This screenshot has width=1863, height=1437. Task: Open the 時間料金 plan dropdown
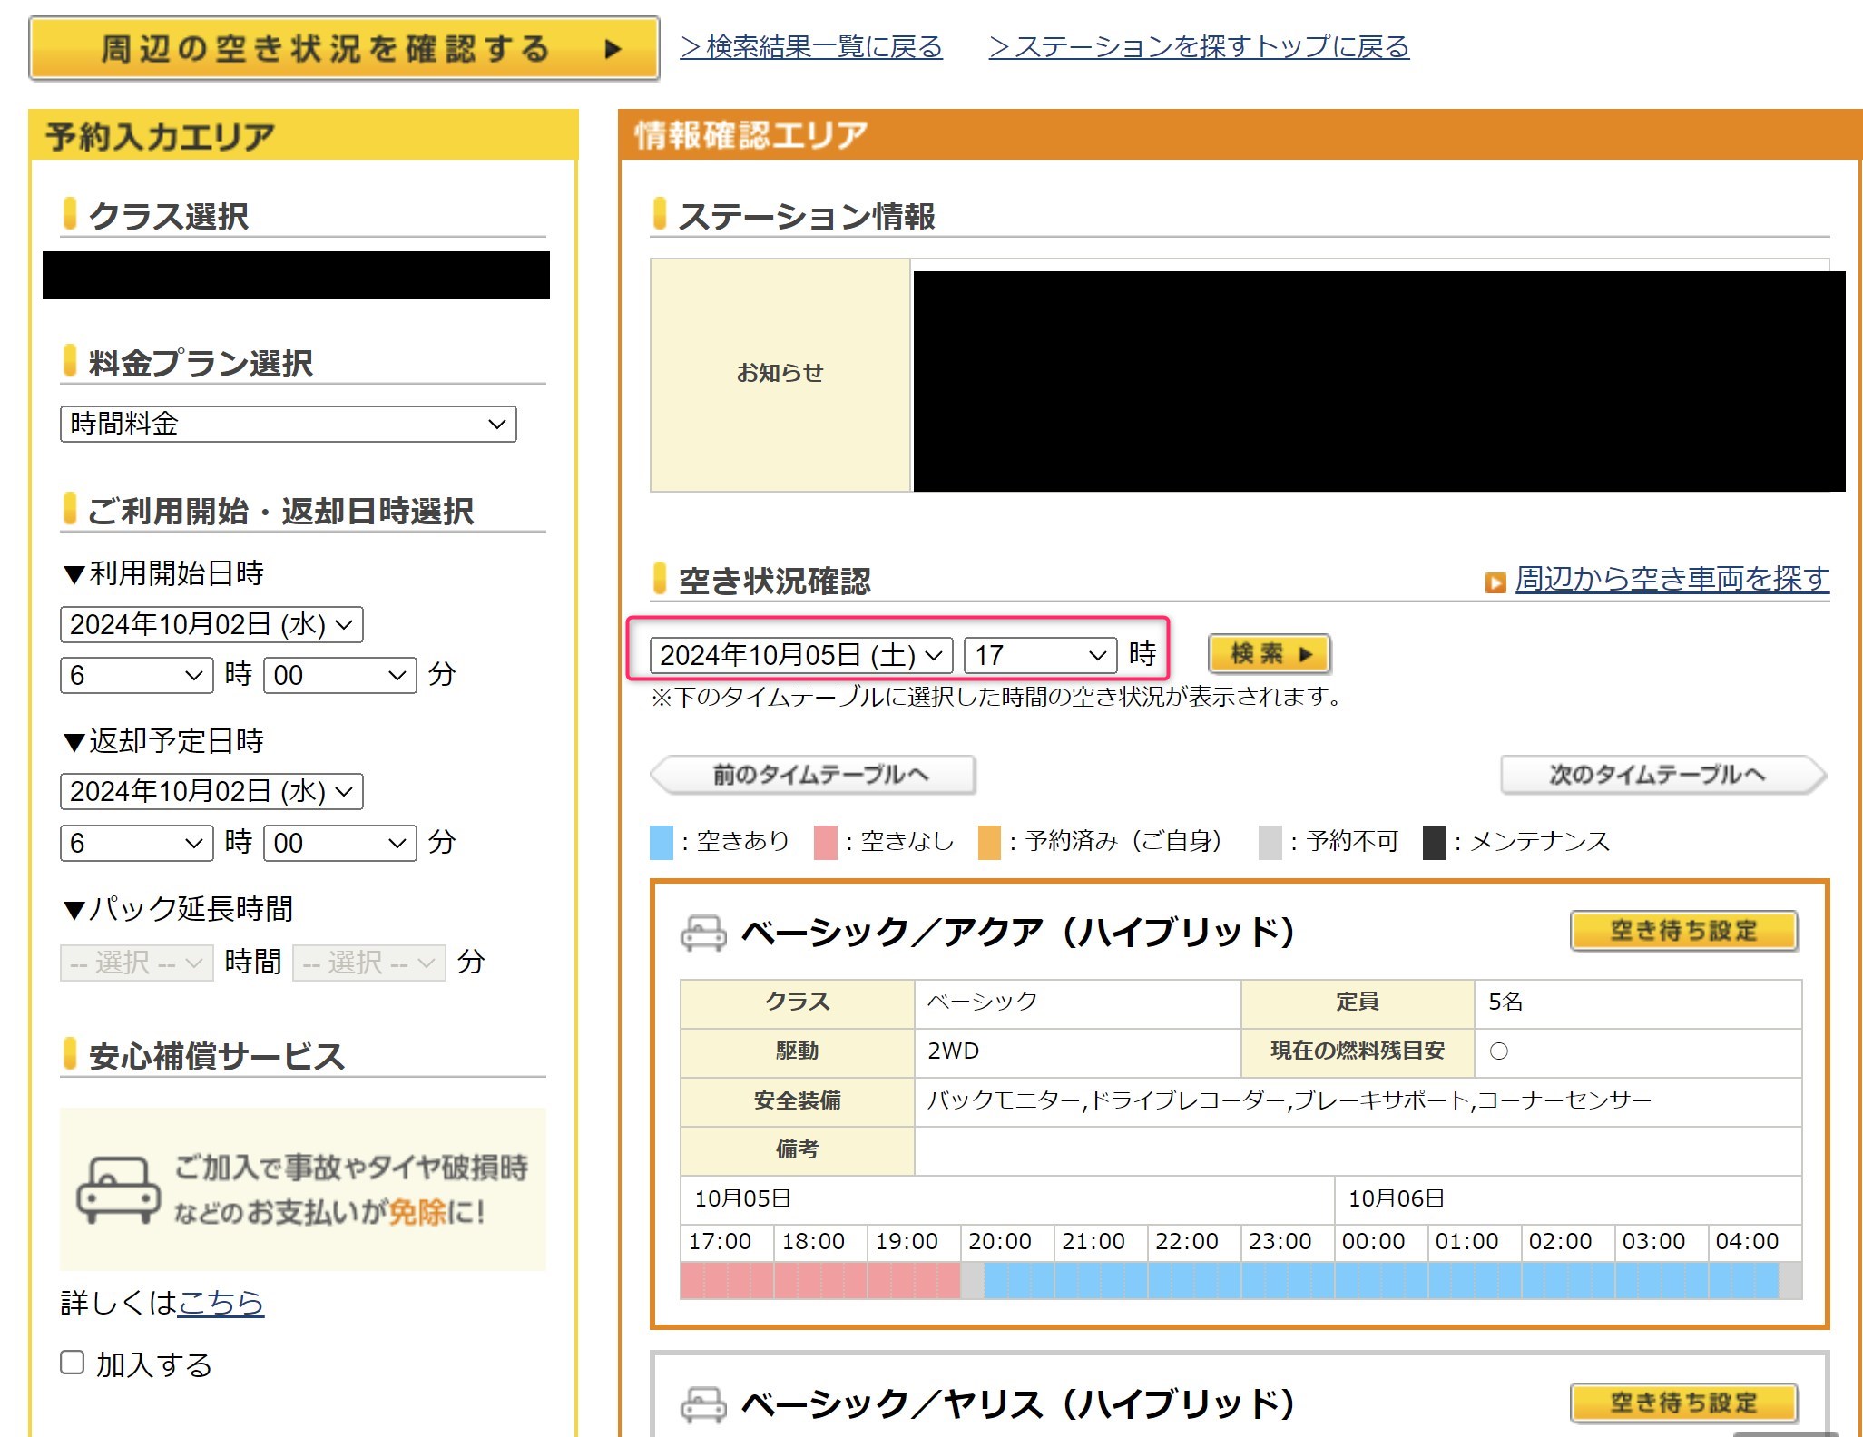pyautogui.click(x=288, y=424)
